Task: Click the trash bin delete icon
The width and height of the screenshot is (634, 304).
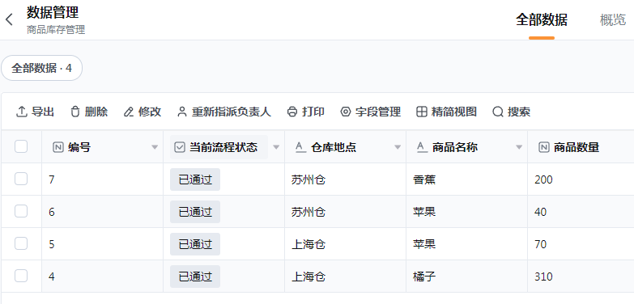Action: (x=75, y=112)
